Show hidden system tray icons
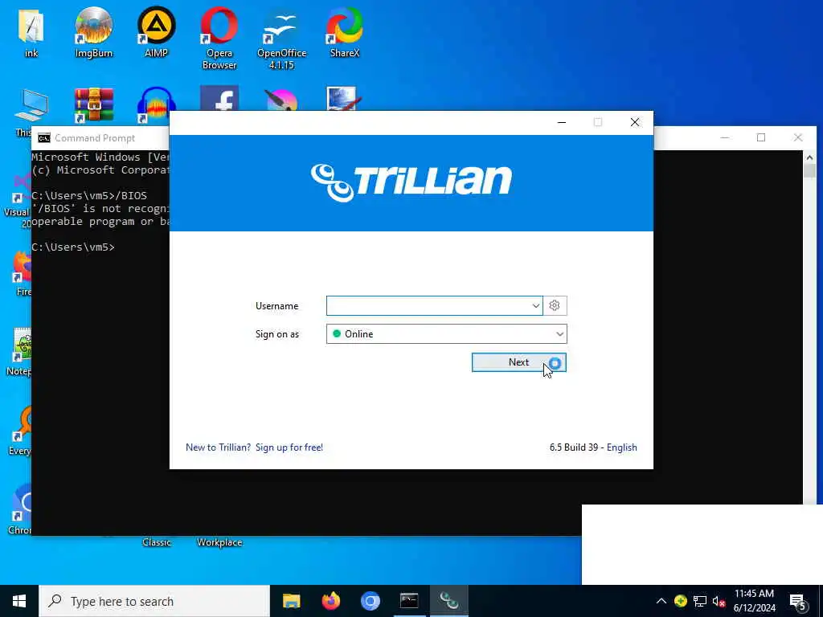Screen dimensions: 823x617 (661, 601)
